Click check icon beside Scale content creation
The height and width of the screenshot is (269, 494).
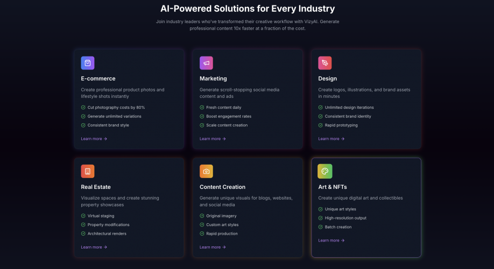pos(202,125)
